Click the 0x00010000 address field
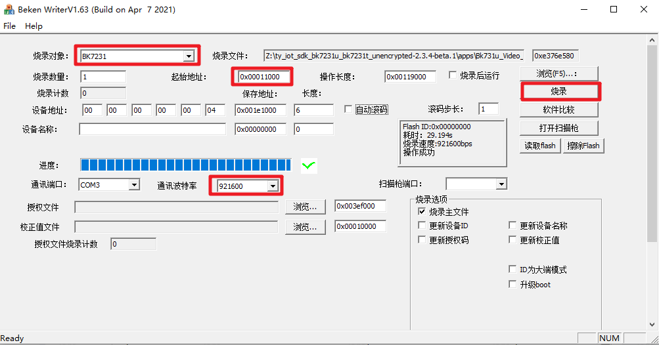The height and width of the screenshot is (345, 659). pyautogui.click(x=360, y=226)
